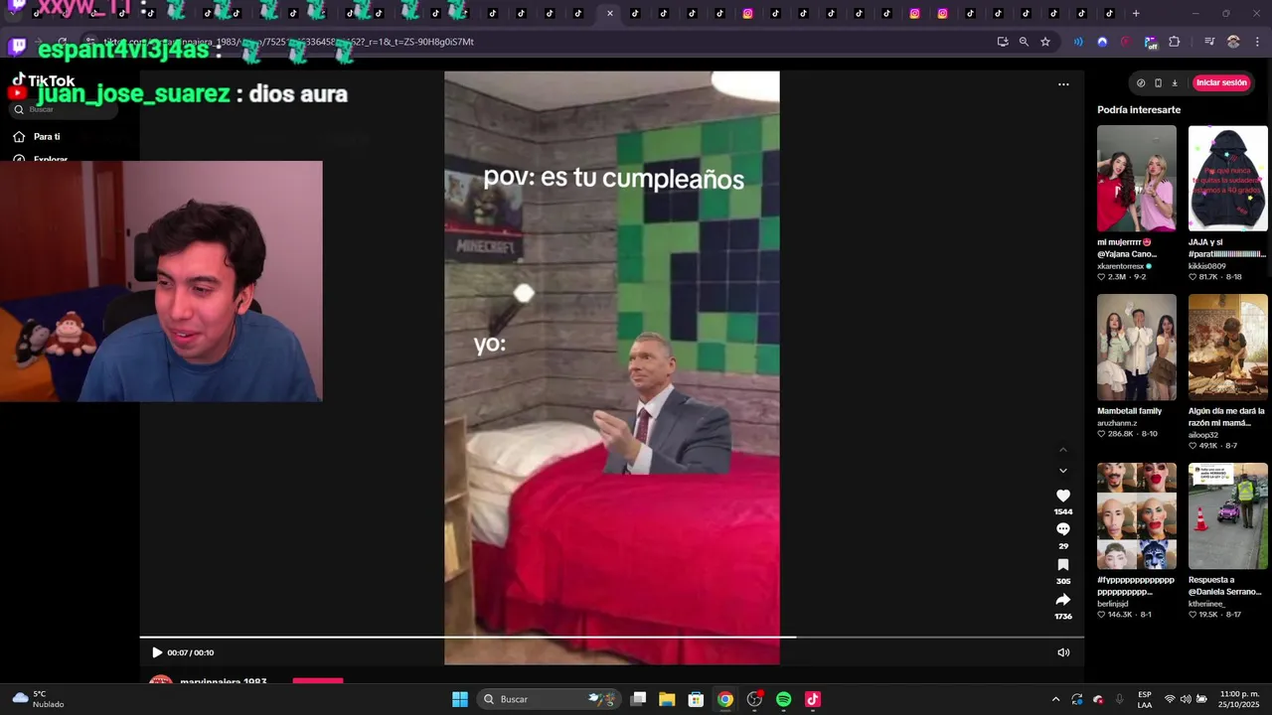
Task: Expand hidden system tray icons chevron
Action: (1055, 699)
